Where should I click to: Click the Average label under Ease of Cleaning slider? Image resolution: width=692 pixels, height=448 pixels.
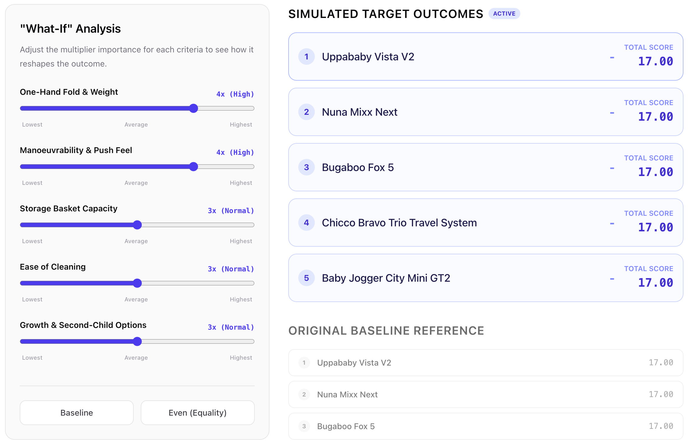[136, 299]
